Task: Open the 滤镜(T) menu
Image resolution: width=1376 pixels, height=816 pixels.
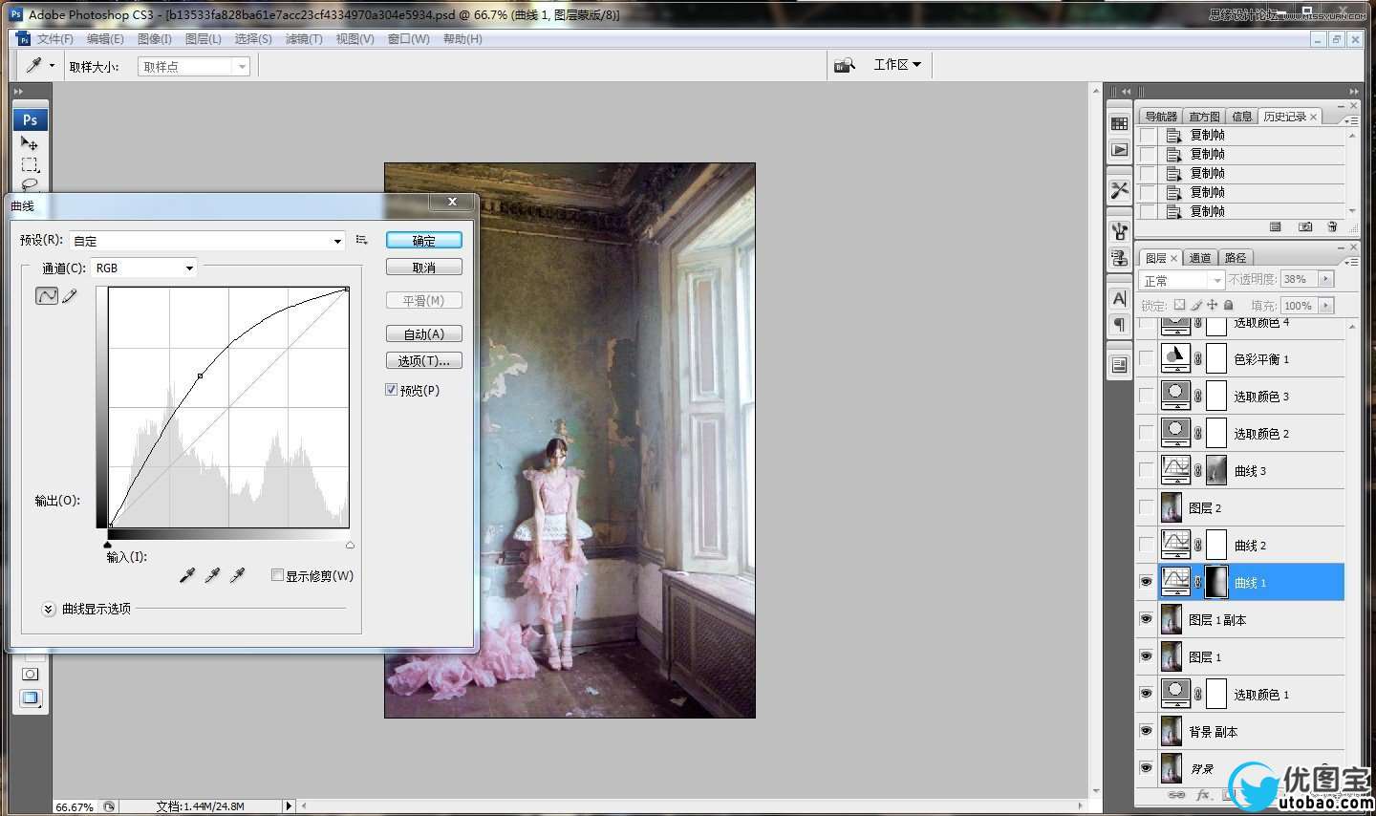Action: [304, 39]
